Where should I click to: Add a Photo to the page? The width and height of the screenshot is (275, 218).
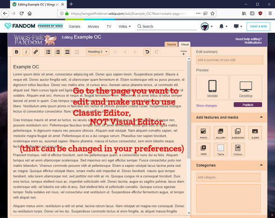pos(203,133)
